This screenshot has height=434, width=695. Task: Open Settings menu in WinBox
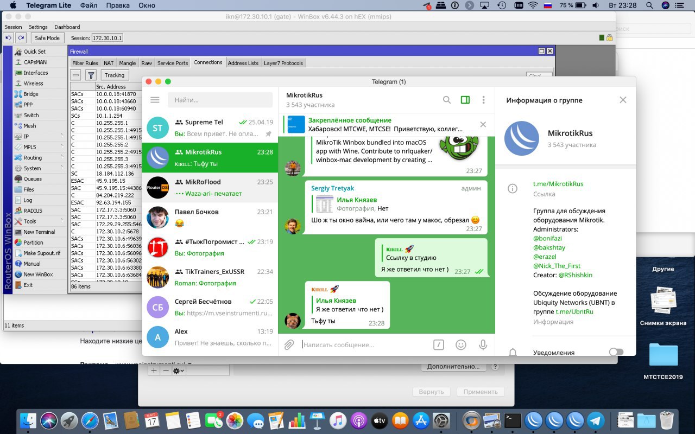pyautogui.click(x=38, y=27)
